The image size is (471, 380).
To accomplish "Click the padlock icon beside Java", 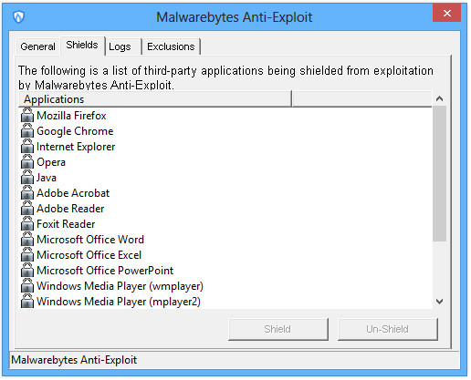I will pyautogui.click(x=27, y=178).
